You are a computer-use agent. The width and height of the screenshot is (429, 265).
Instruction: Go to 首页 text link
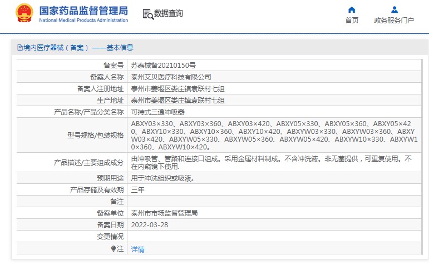click(352, 21)
